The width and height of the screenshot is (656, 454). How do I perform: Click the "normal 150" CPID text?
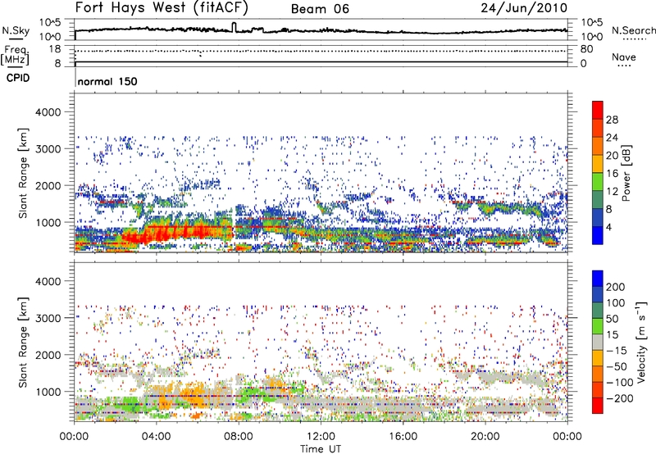107,81
